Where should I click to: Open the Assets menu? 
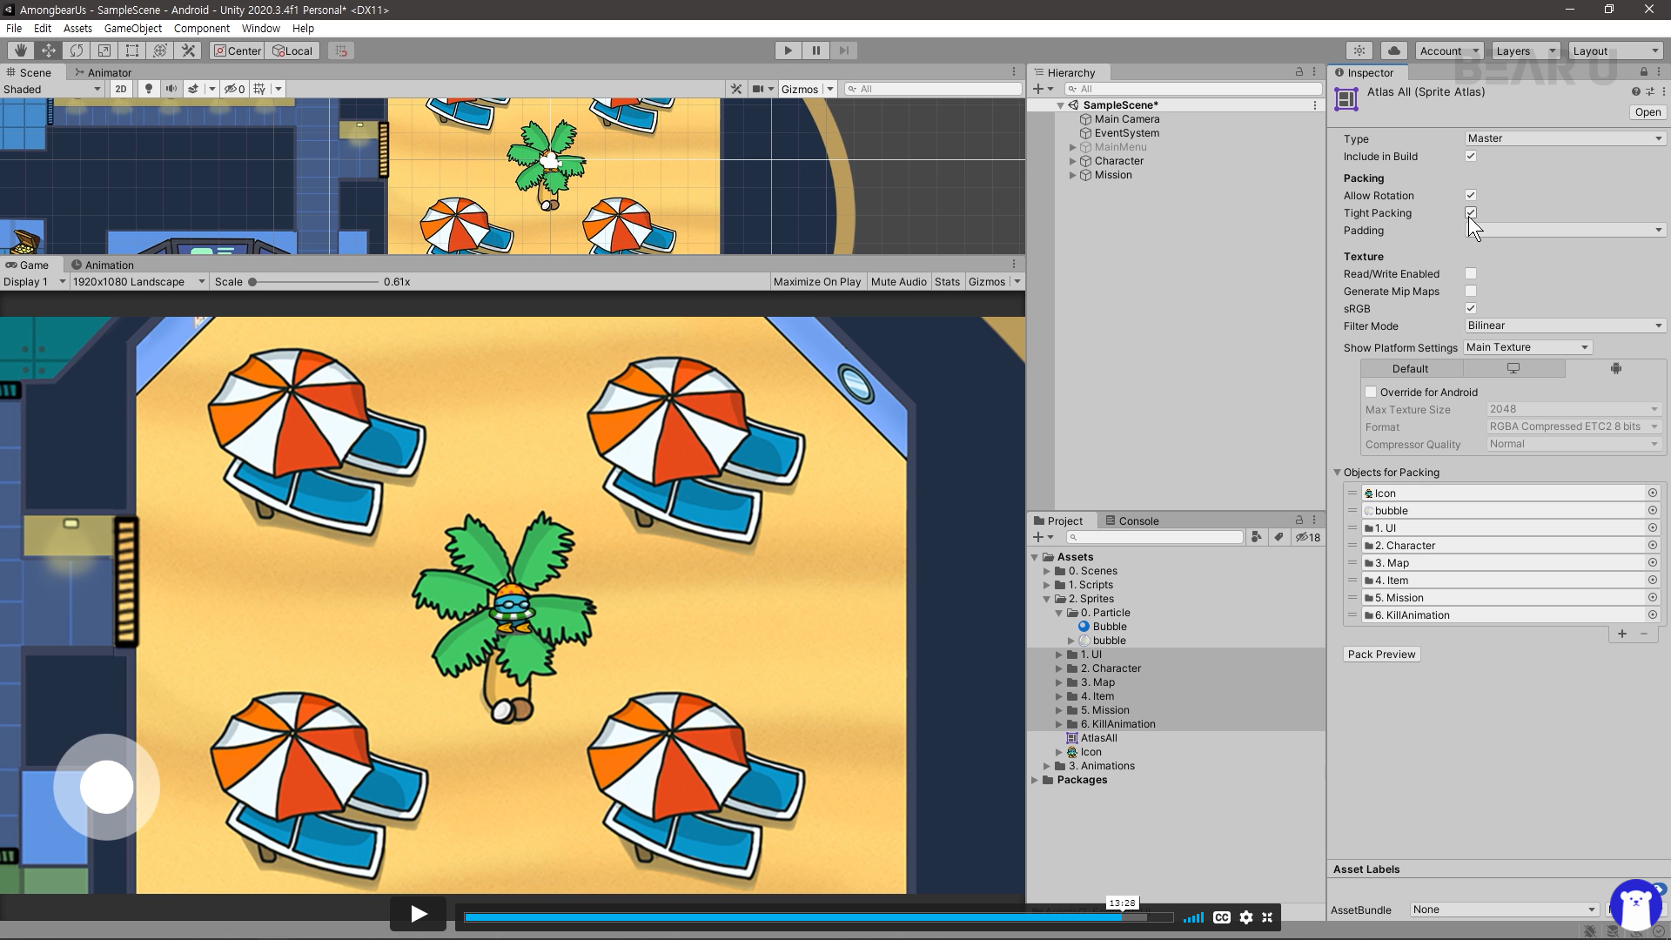[x=77, y=28]
